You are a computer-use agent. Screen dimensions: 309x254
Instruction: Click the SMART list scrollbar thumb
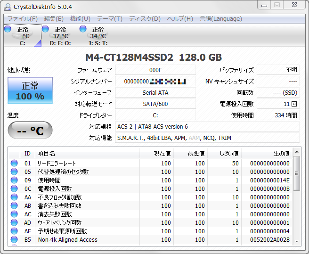coord(297,173)
